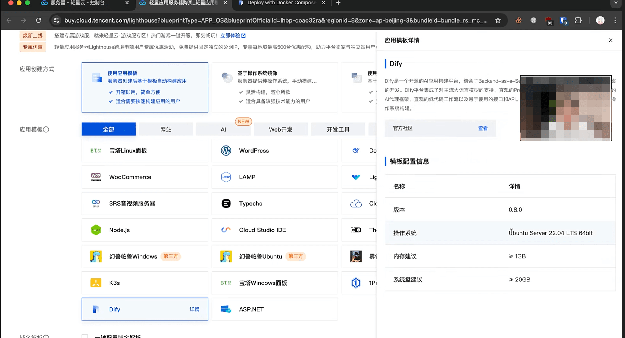Click the 立即体验 link in the banner
This screenshot has width=625, height=338.
(x=230, y=35)
